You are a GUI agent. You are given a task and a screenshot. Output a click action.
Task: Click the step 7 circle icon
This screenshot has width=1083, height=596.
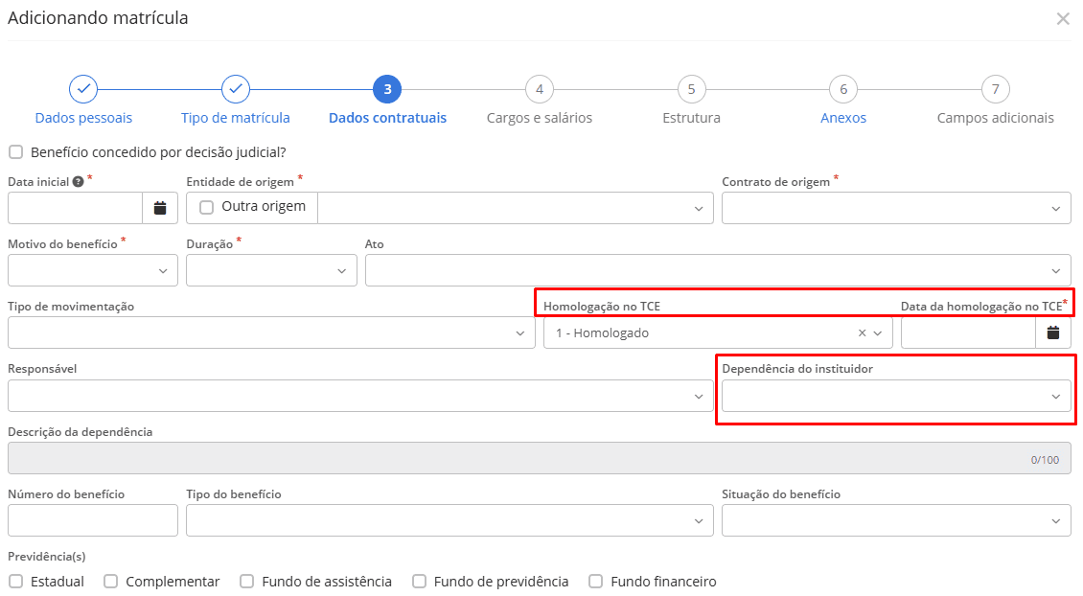(x=994, y=89)
